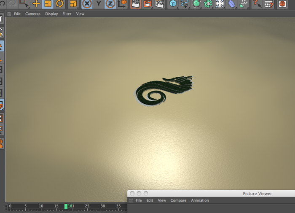Click Render Active View clapperboard icon

pyautogui.click(x=135, y=3)
